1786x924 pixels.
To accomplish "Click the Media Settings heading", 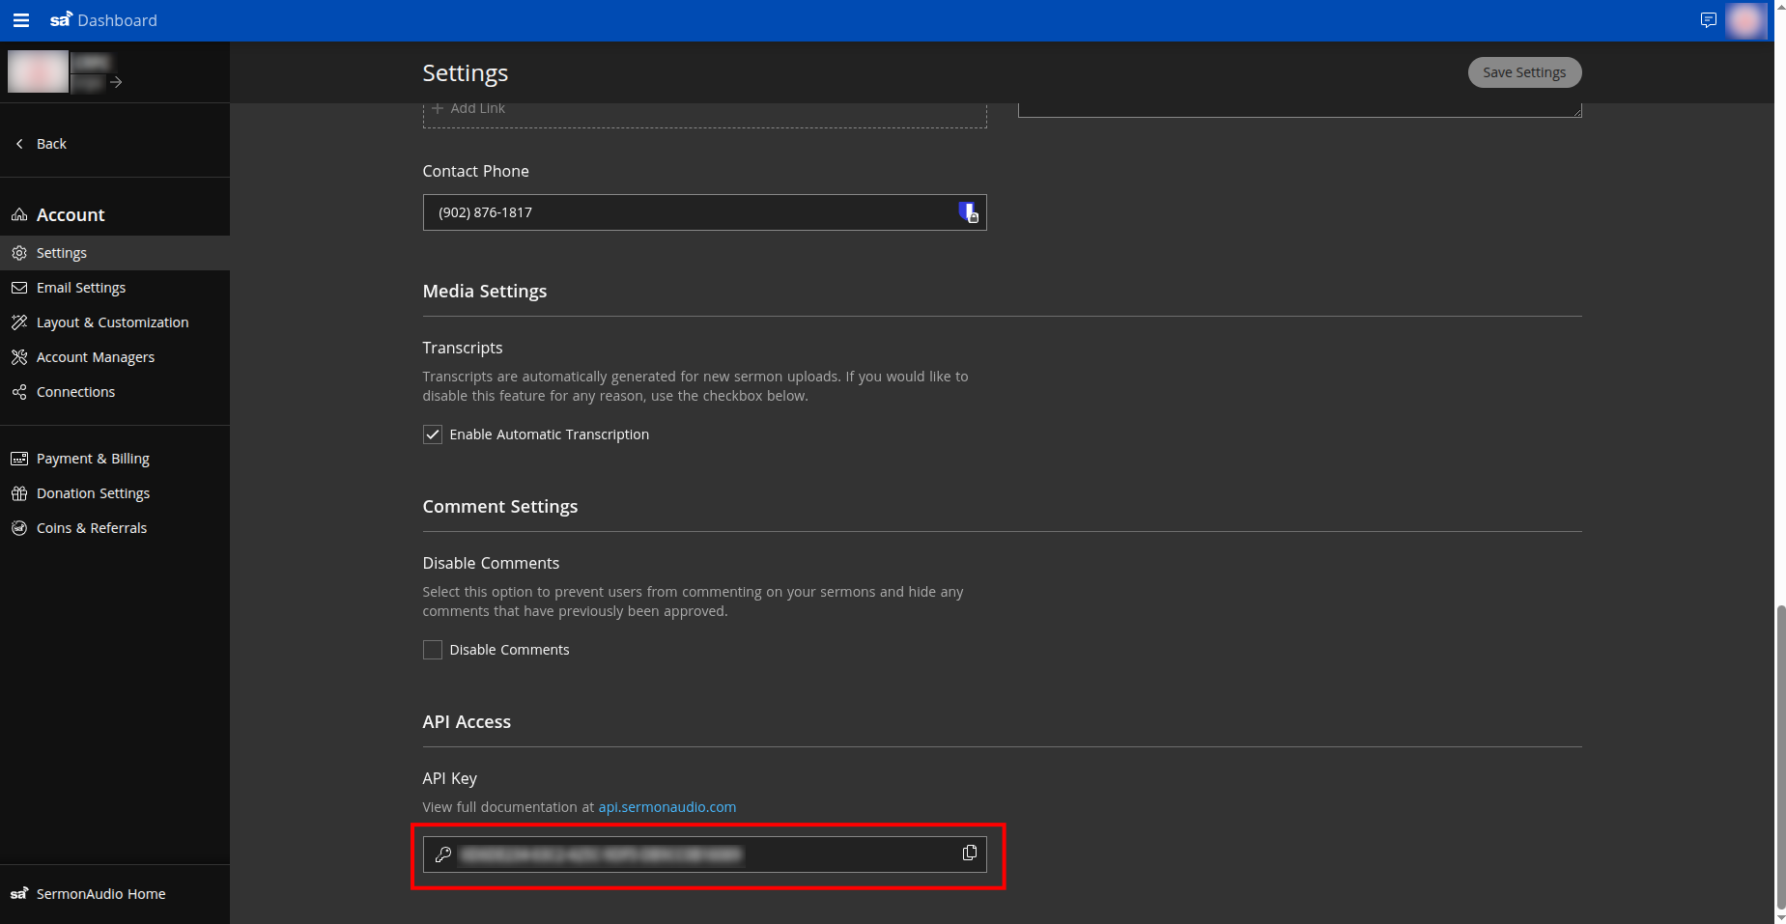I will pos(485,291).
